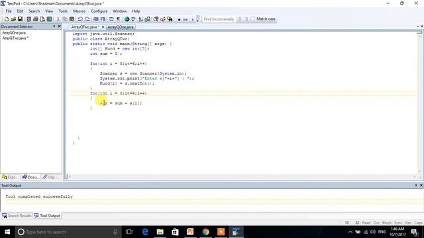Unindent the selected block
424x238 pixels.
click(103, 19)
